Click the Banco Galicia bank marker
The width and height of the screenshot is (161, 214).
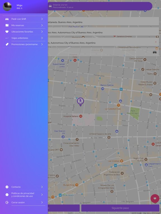[x=103, y=89]
